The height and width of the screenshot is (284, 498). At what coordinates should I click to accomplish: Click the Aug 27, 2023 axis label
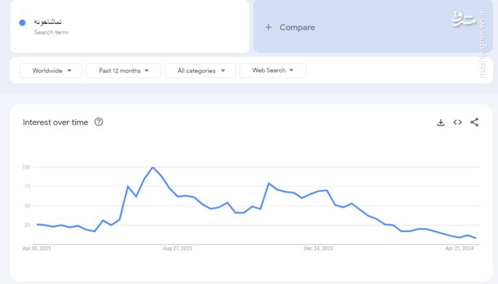coord(177,248)
